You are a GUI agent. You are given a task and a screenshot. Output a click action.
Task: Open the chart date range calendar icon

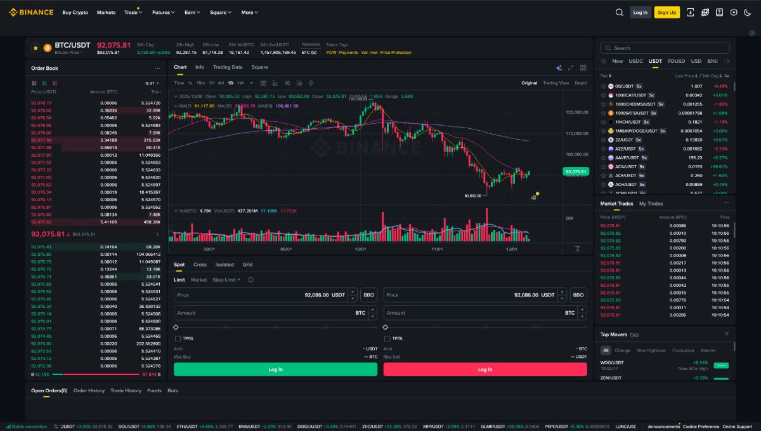264,83
